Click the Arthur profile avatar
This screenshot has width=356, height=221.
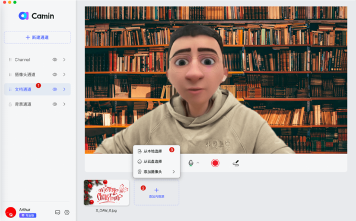click(11, 212)
